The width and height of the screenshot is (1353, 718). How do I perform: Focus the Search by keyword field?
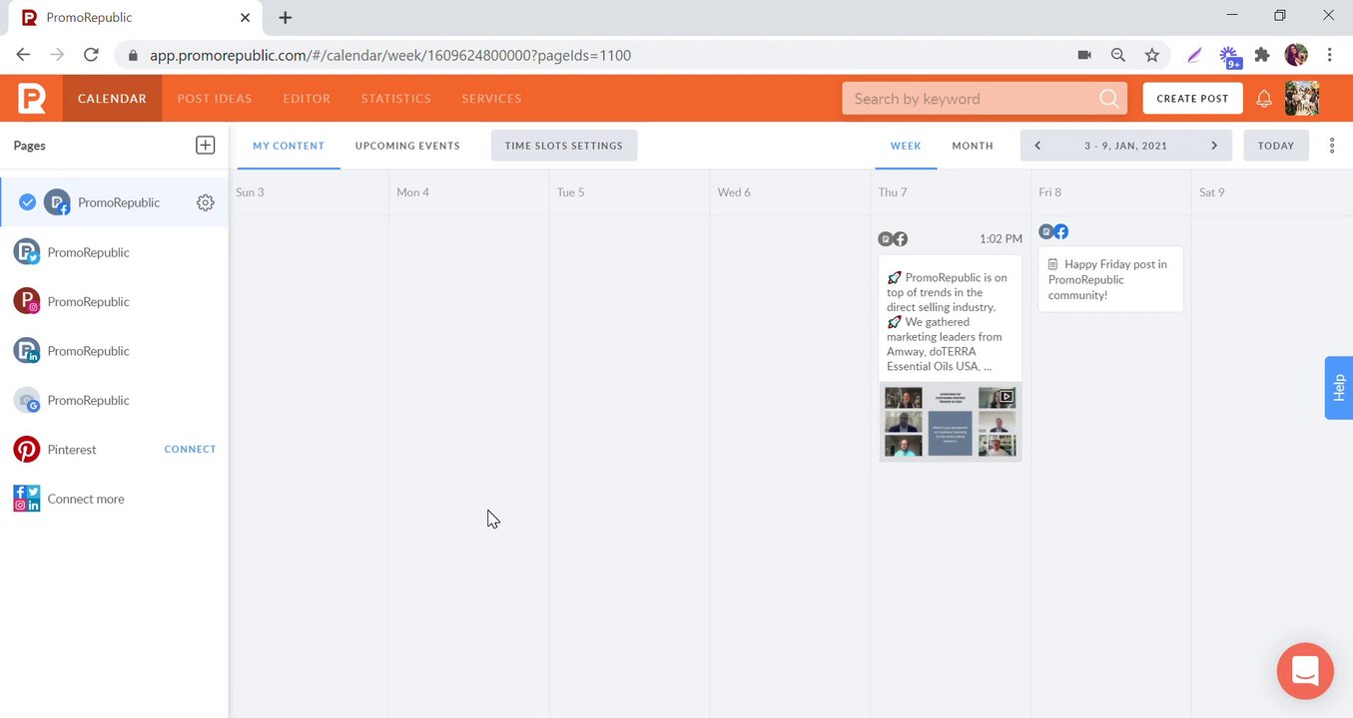coord(984,99)
